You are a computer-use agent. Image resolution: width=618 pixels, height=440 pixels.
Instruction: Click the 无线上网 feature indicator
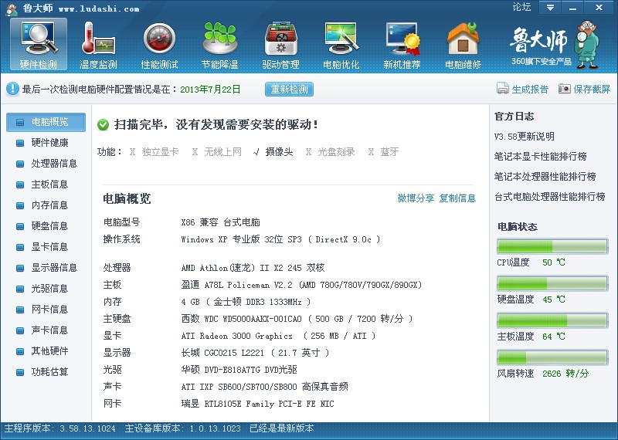(x=217, y=152)
